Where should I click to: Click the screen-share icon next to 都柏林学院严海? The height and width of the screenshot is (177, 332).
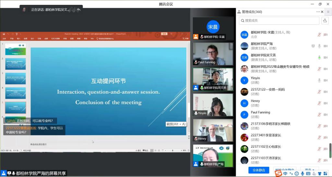313,46
